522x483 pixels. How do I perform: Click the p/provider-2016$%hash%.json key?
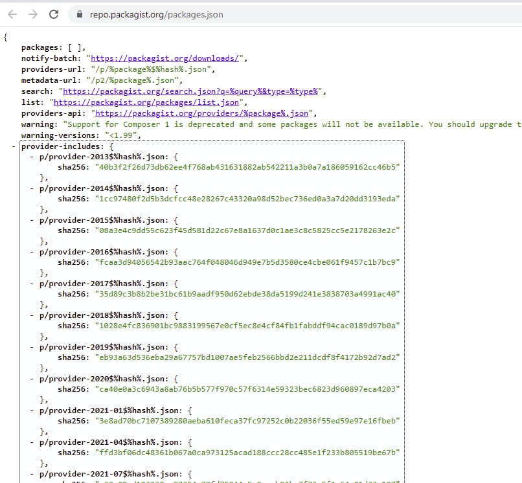[x=104, y=252]
